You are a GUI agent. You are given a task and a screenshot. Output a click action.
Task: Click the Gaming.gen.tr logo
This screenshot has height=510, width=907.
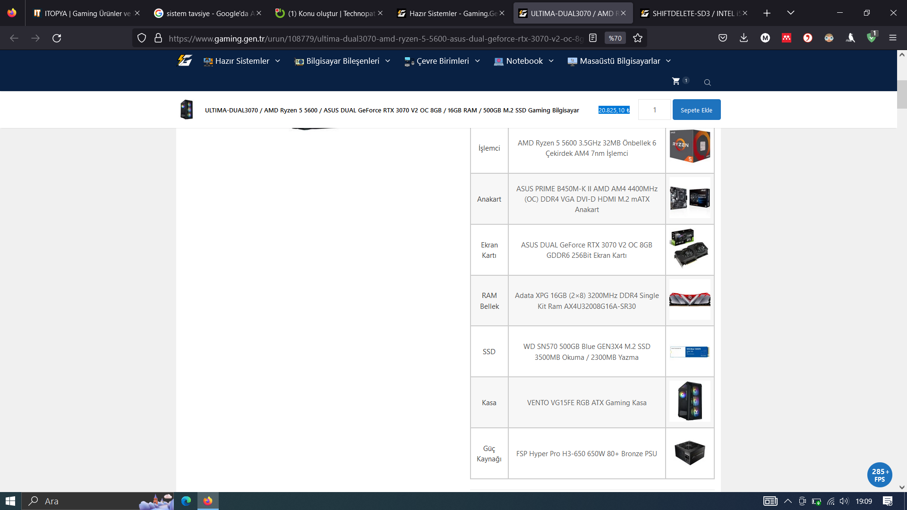click(x=185, y=60)
